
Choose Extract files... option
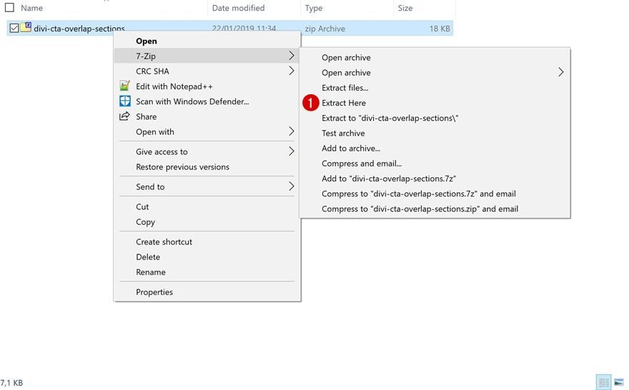[x=345, y=88]
